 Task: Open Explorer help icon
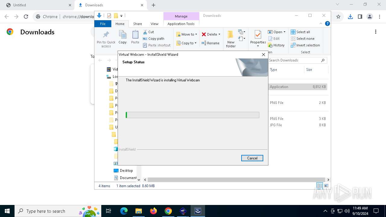pos(327,24)
